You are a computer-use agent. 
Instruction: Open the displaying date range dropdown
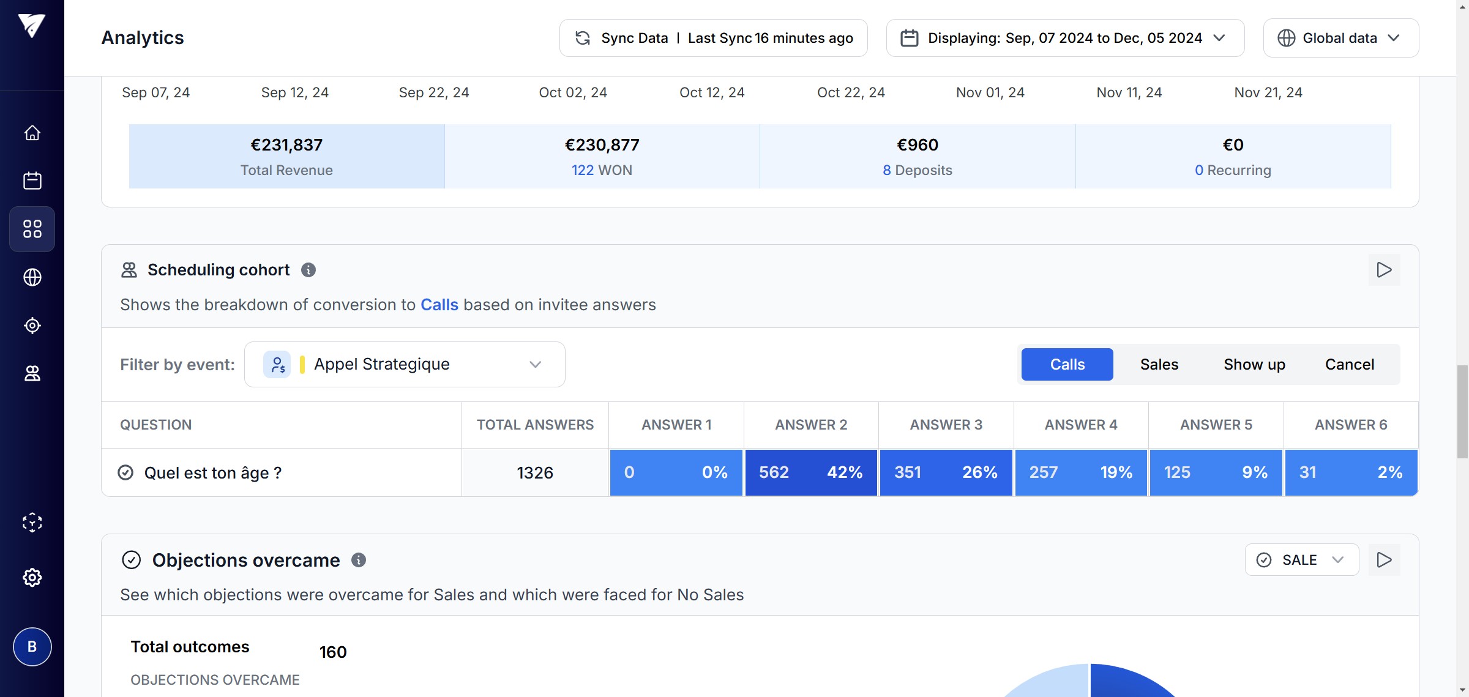(x=1065, y=38)
